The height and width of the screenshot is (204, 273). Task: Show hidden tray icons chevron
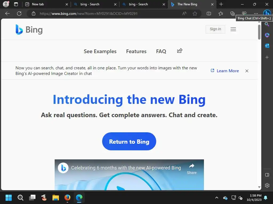click(216, 198)
